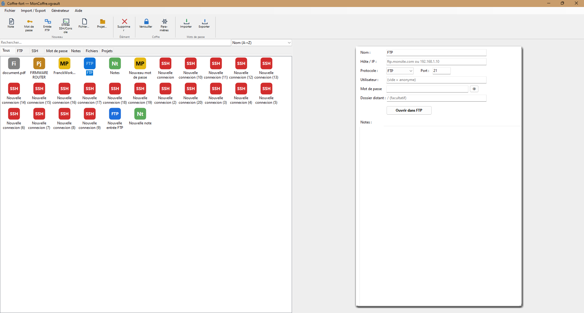Select Nouvelle connexion (20) SSH item
The image size is (584, 313).
(x=191, y=94)
